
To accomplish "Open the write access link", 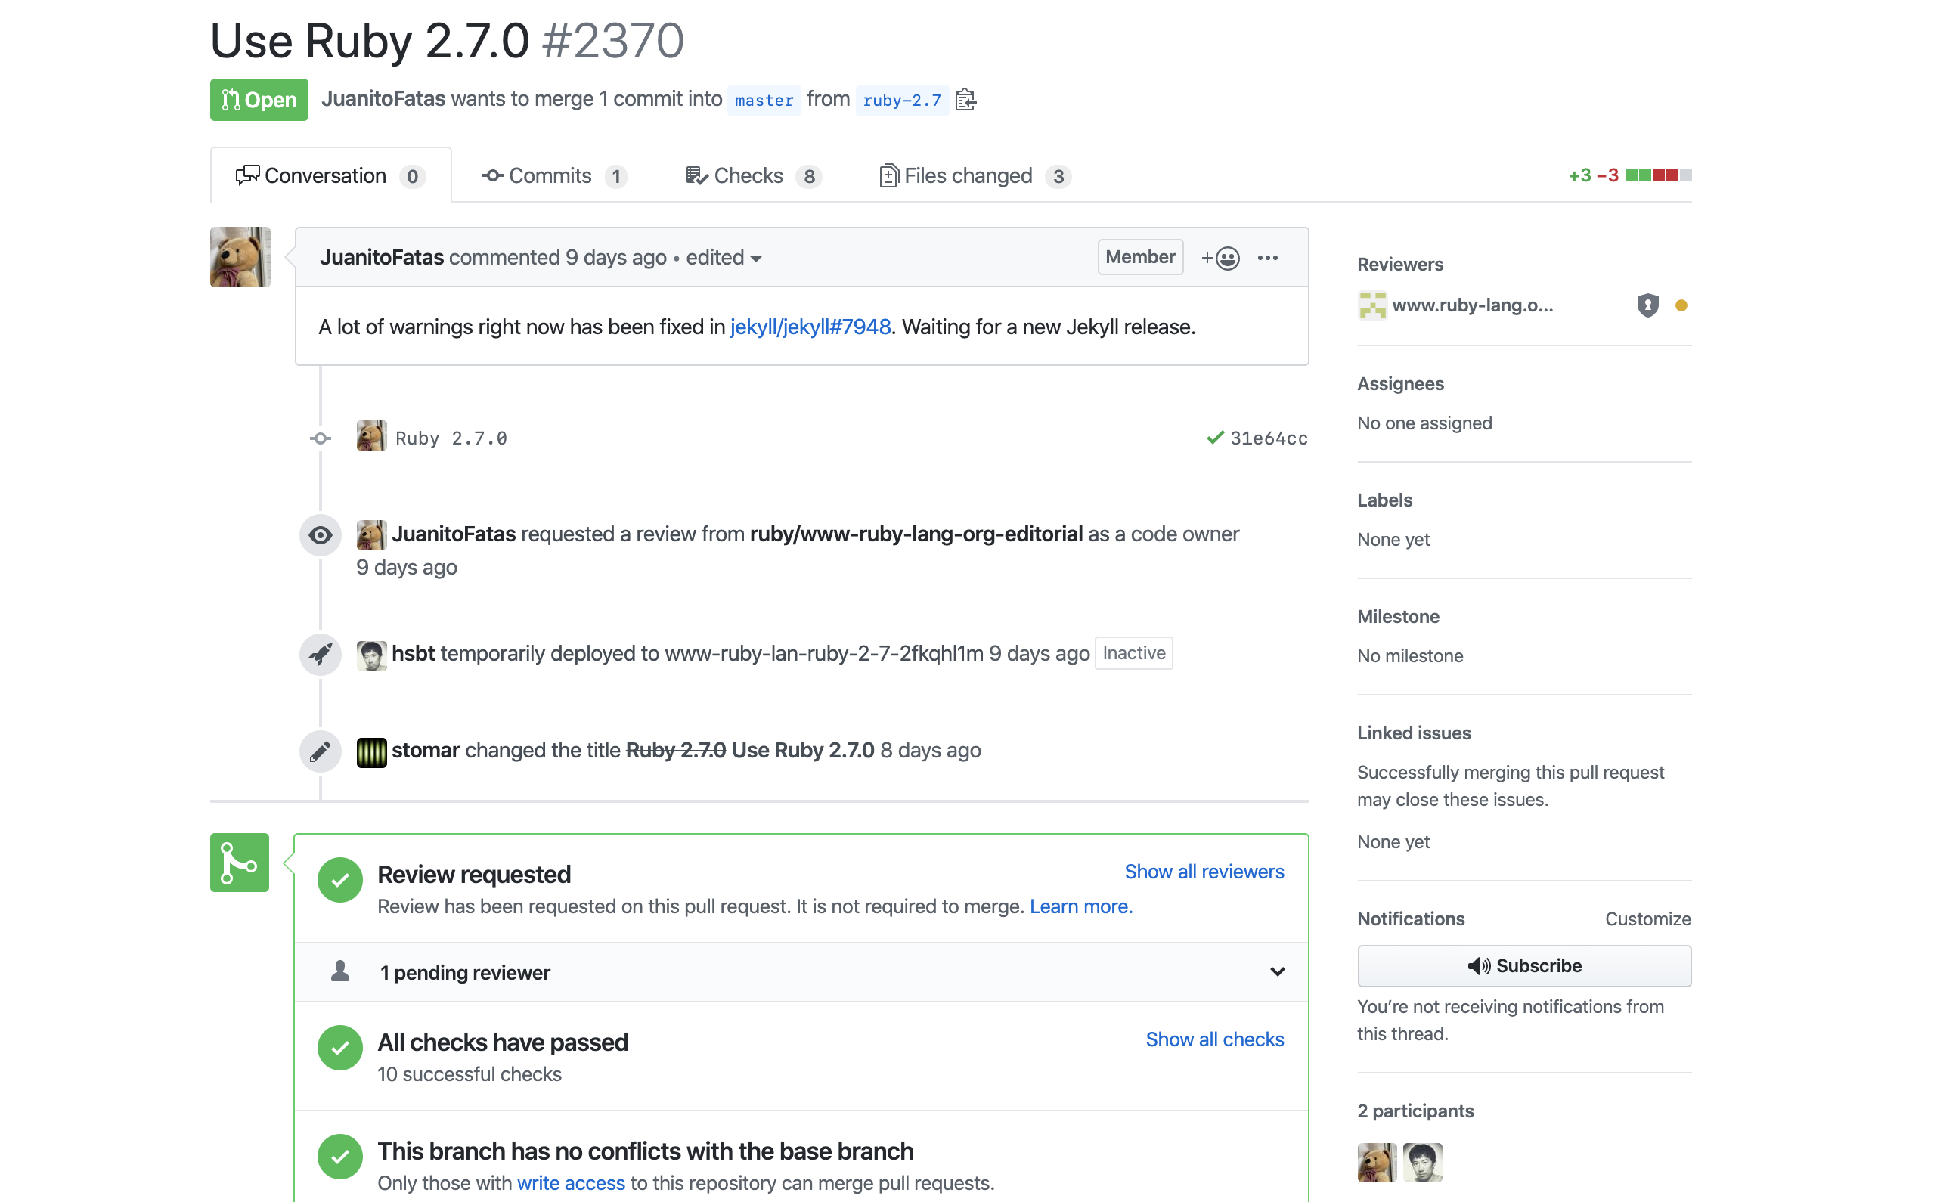I will (x=571, y=1183).
